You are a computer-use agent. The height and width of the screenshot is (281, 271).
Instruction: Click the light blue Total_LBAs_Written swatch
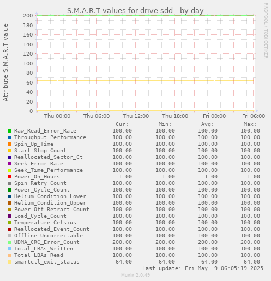pos(9,249)
